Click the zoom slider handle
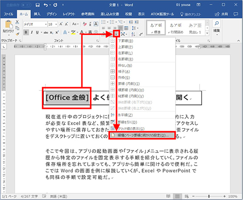Viewport: 243px width, 200px height. coord(209,196)
